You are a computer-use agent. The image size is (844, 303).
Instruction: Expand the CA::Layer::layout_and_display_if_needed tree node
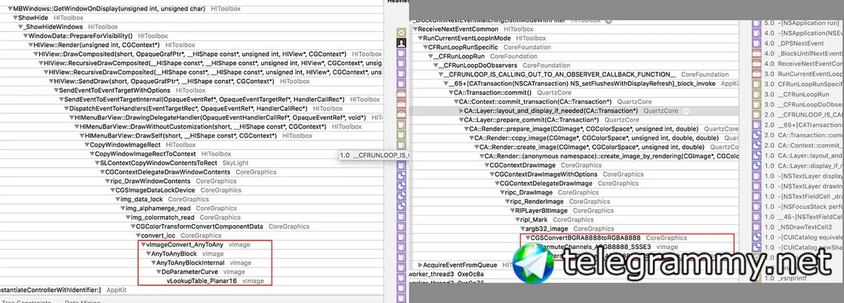460,111
